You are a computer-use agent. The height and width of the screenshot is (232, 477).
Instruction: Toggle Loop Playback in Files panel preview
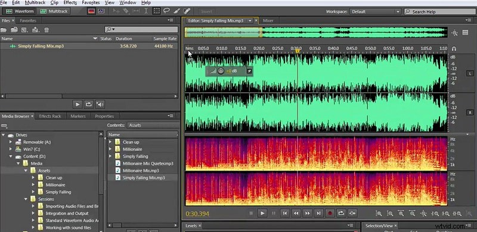tap(88, 104)
